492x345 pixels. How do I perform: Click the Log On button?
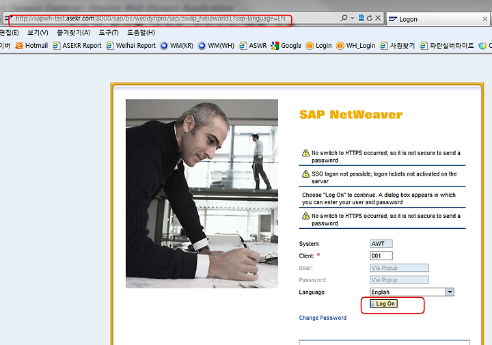pyautogui.click(x=384, y=303)
